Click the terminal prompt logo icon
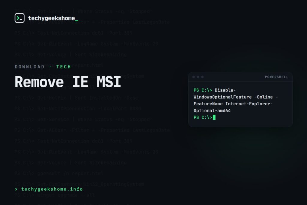Viewport: 307px width, 205px height. coord(19,18)
